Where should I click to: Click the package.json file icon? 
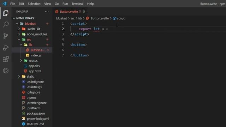[24, 114]
